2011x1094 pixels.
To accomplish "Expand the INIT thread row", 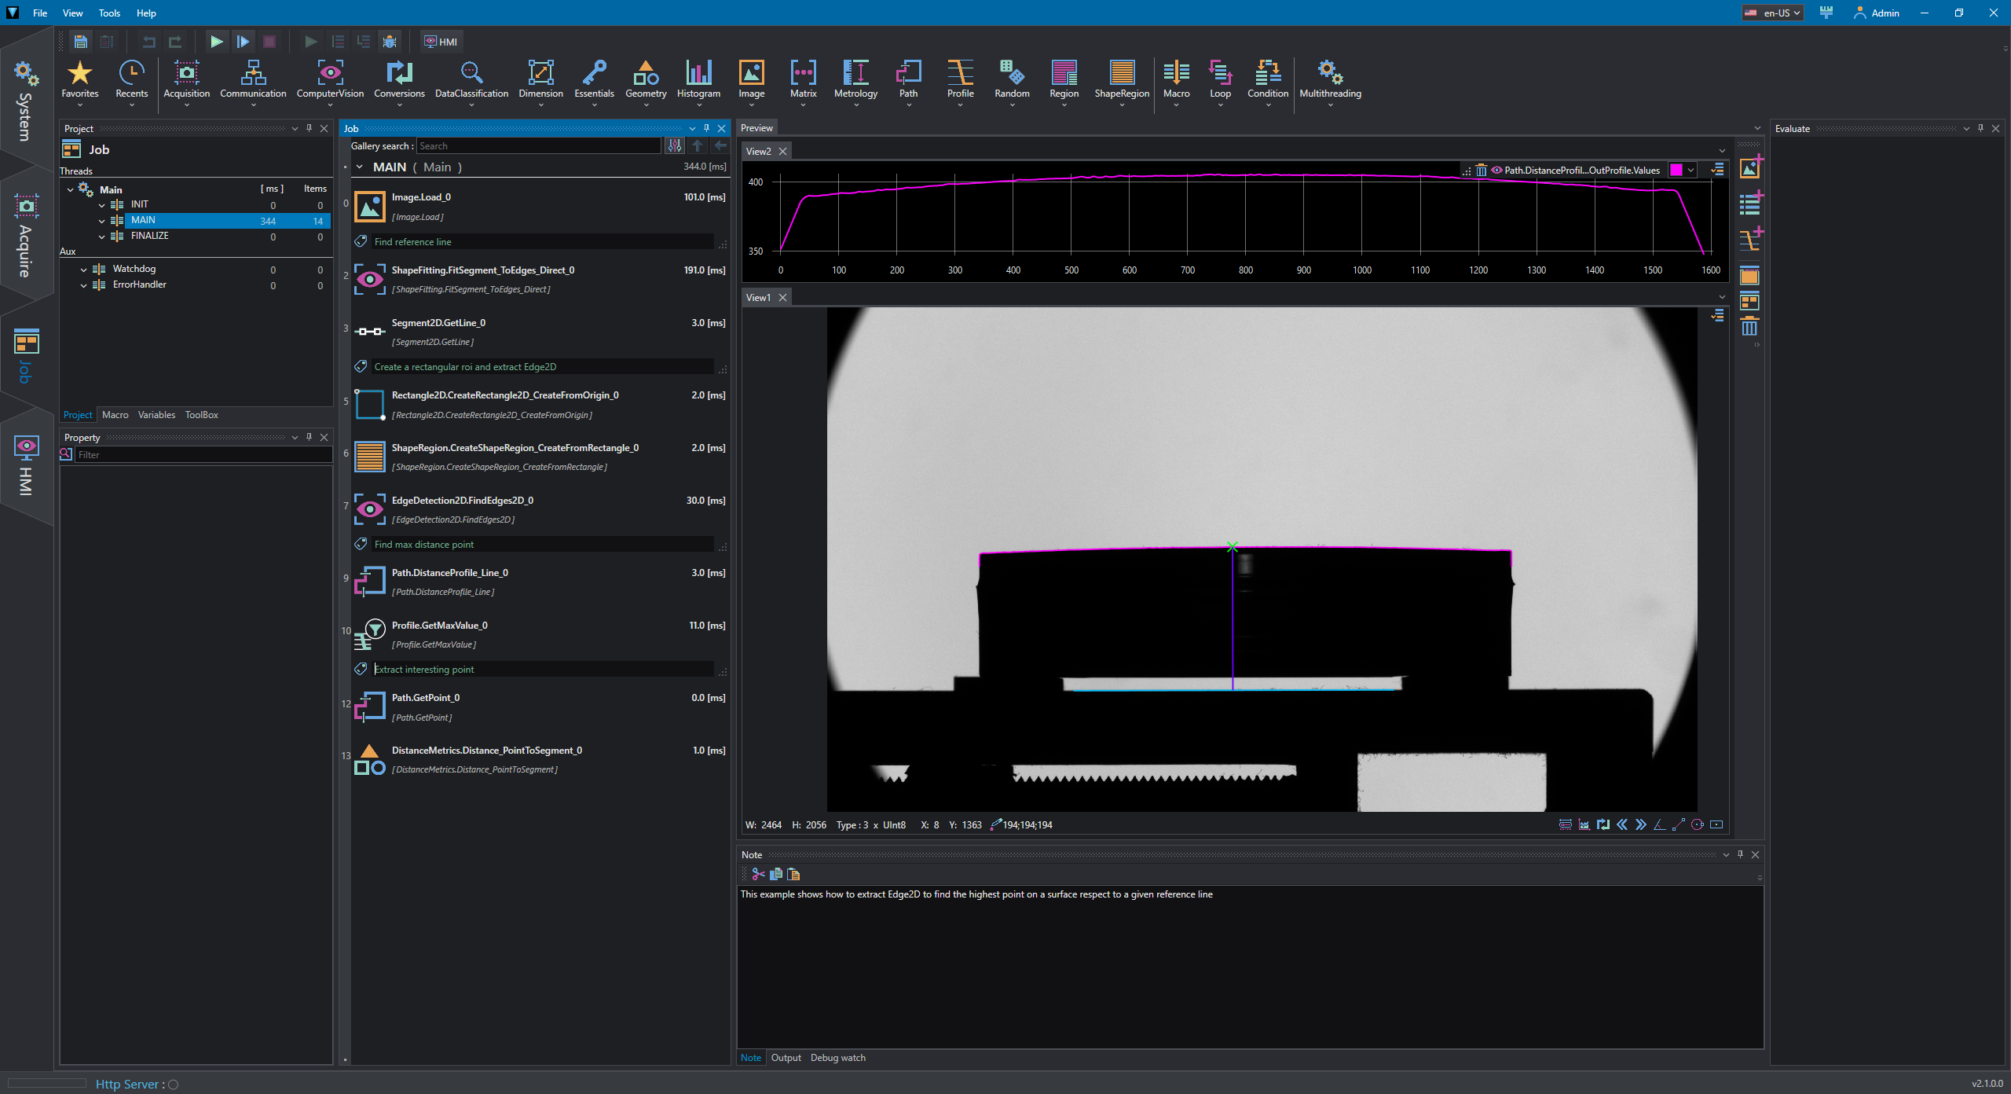I will (101, 205).
